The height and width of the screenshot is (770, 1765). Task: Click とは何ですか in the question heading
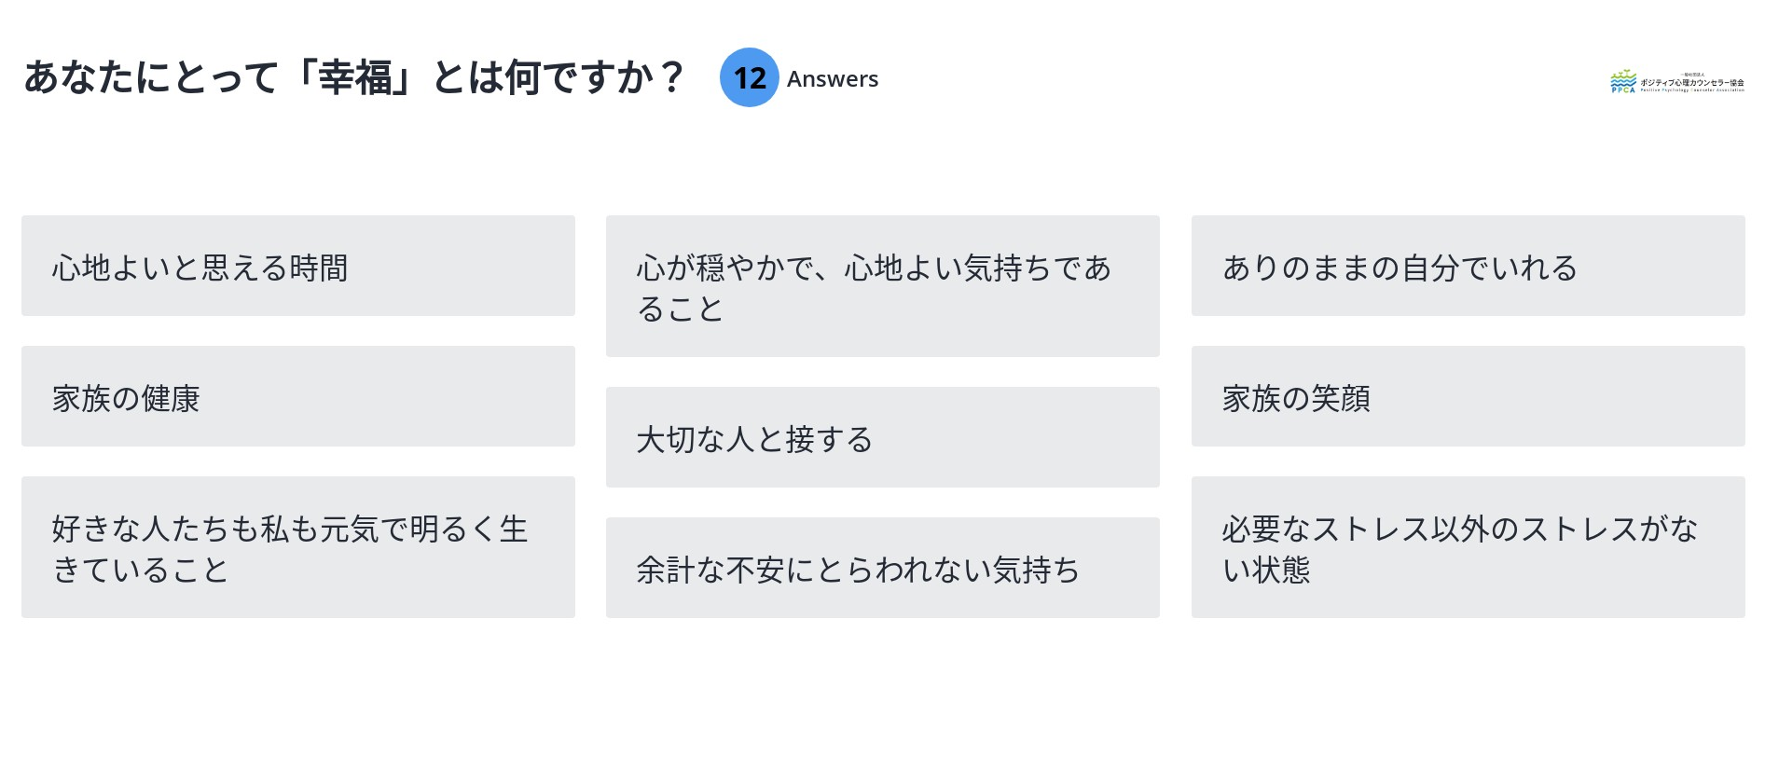(541, 77)
